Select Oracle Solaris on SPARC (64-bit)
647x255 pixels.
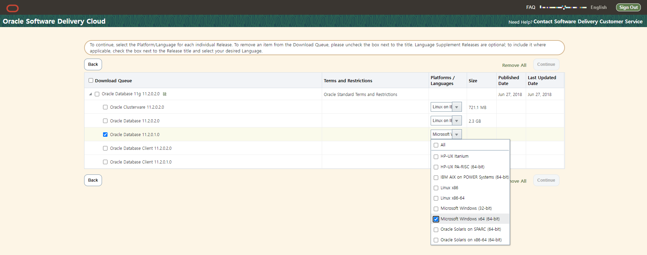(436, 230)
